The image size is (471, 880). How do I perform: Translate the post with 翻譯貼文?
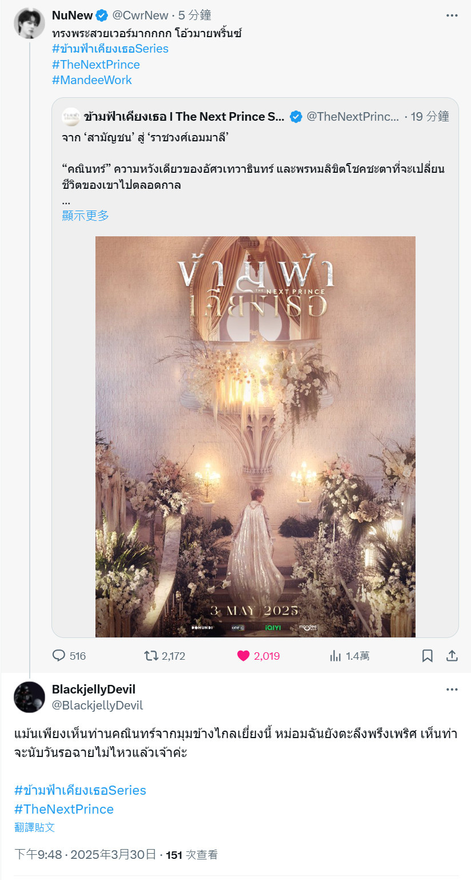pyautogui.click(x=35, y=827)
